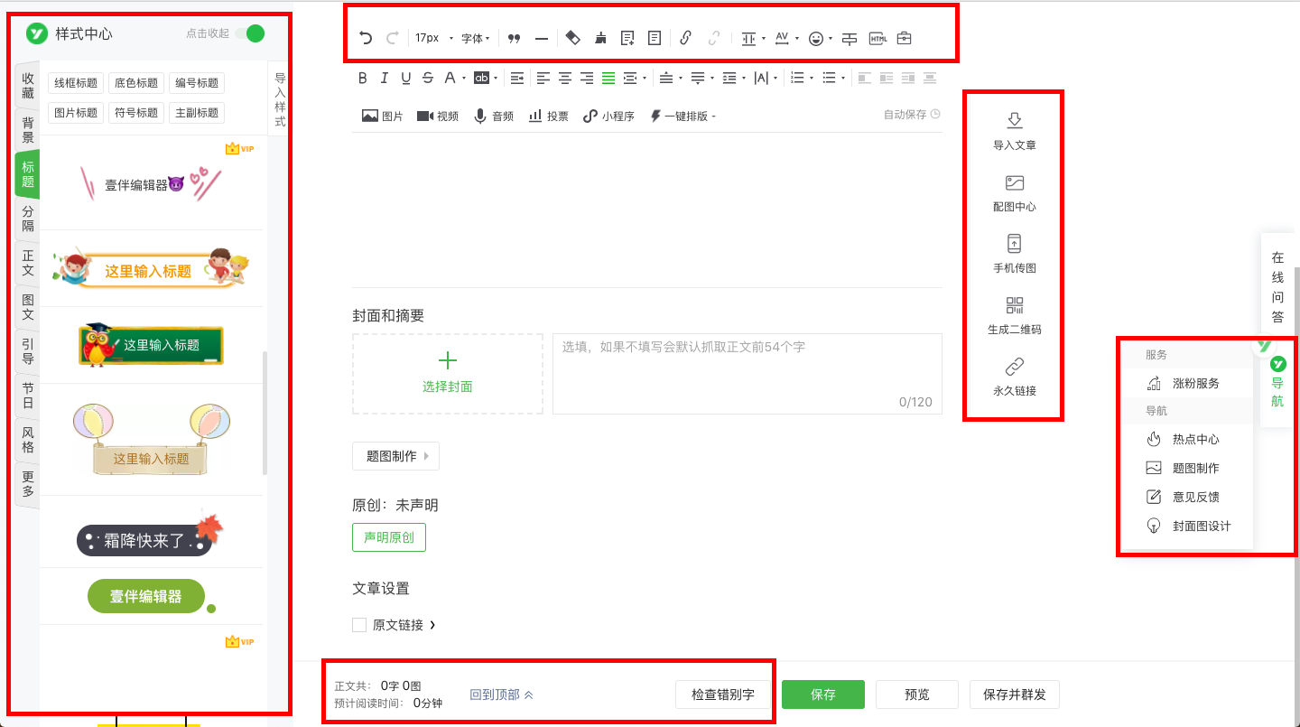Screen dimensions: 1300x727
Task: Open the 字体 font family dropdown
Action: click(x=475, y=38)
